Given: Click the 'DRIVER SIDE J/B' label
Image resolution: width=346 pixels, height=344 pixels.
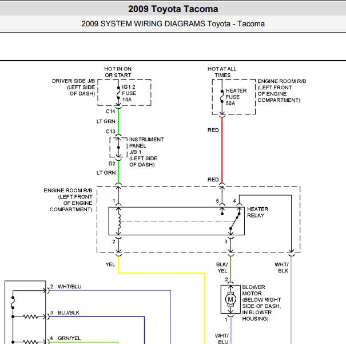Looking at the screenshot, I should (73, 87).
